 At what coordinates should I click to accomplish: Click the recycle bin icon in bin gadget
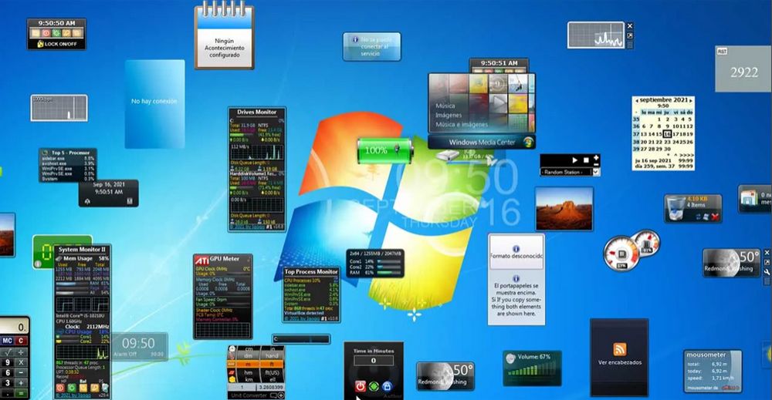coord(675,208)
